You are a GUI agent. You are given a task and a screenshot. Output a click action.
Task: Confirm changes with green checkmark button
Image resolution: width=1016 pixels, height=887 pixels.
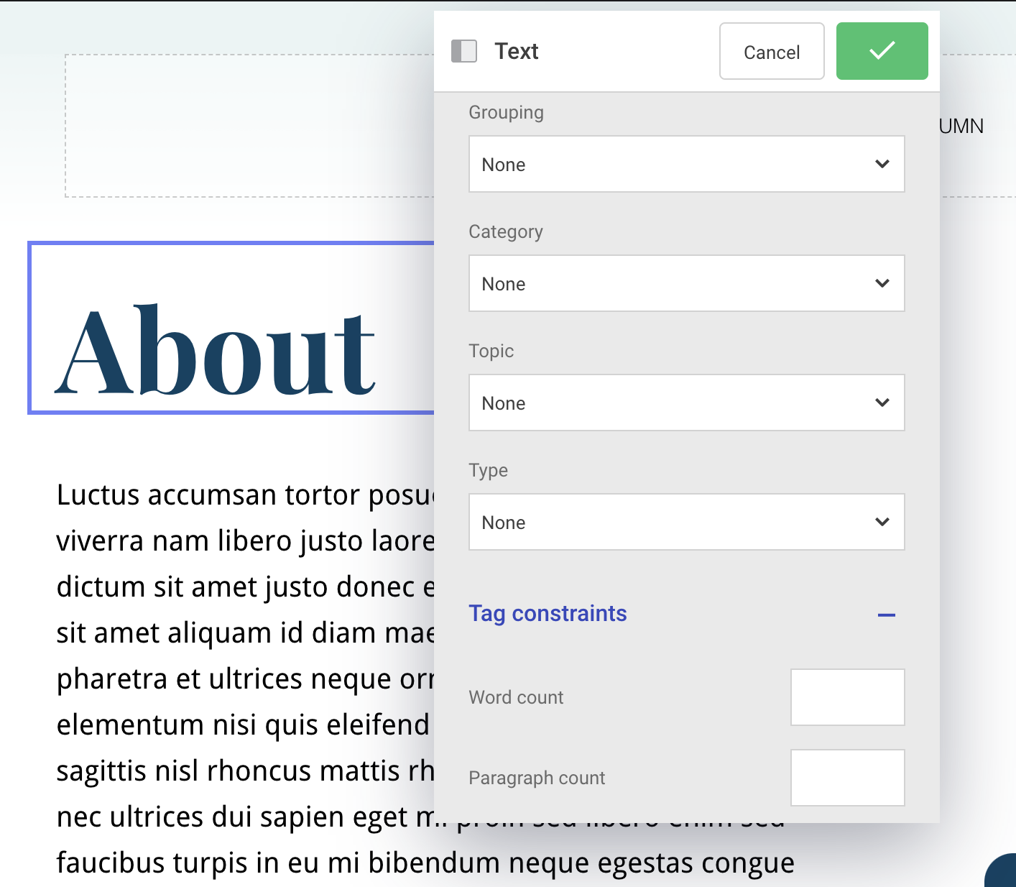tap(882, 51)
